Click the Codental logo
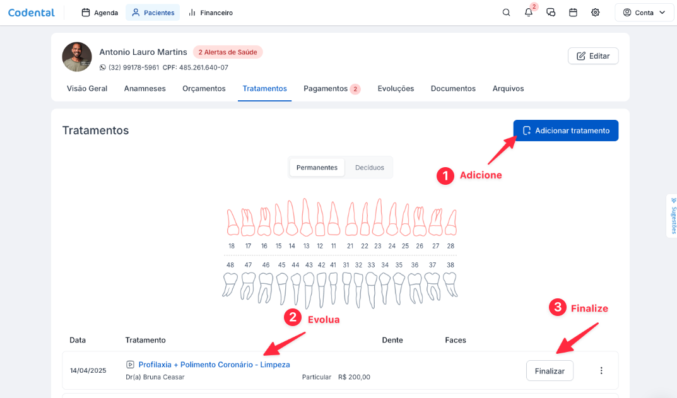The width and height of the screenshot is (677, 398). [32, 13]
